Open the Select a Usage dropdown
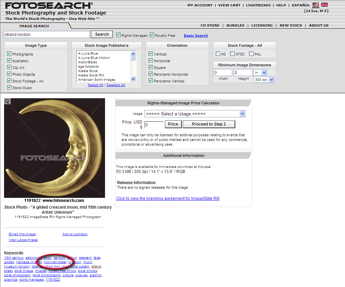This screenshot has height=287, width=345. [195, 114]
